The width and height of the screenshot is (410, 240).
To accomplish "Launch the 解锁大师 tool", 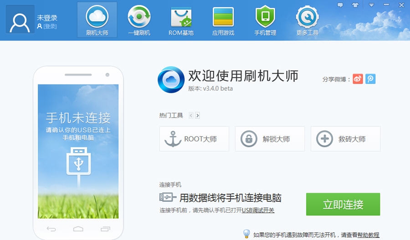I will pyautogui.click(x=270, y=139).
